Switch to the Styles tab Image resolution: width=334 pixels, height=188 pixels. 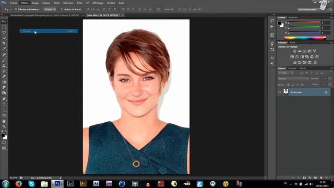coord(292,43)
